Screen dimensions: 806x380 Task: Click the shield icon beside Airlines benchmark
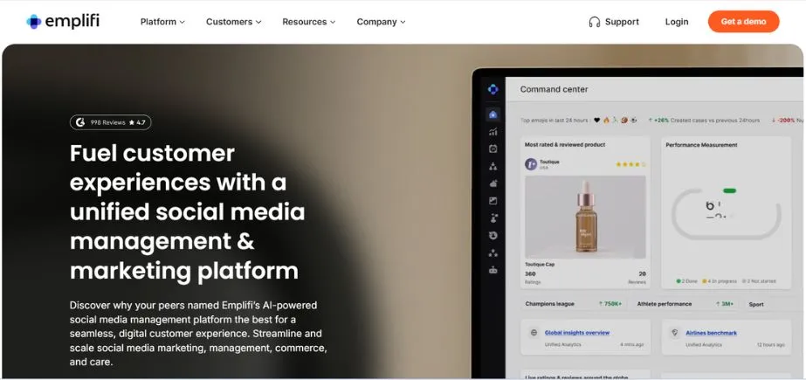click(x=674, y=333)
